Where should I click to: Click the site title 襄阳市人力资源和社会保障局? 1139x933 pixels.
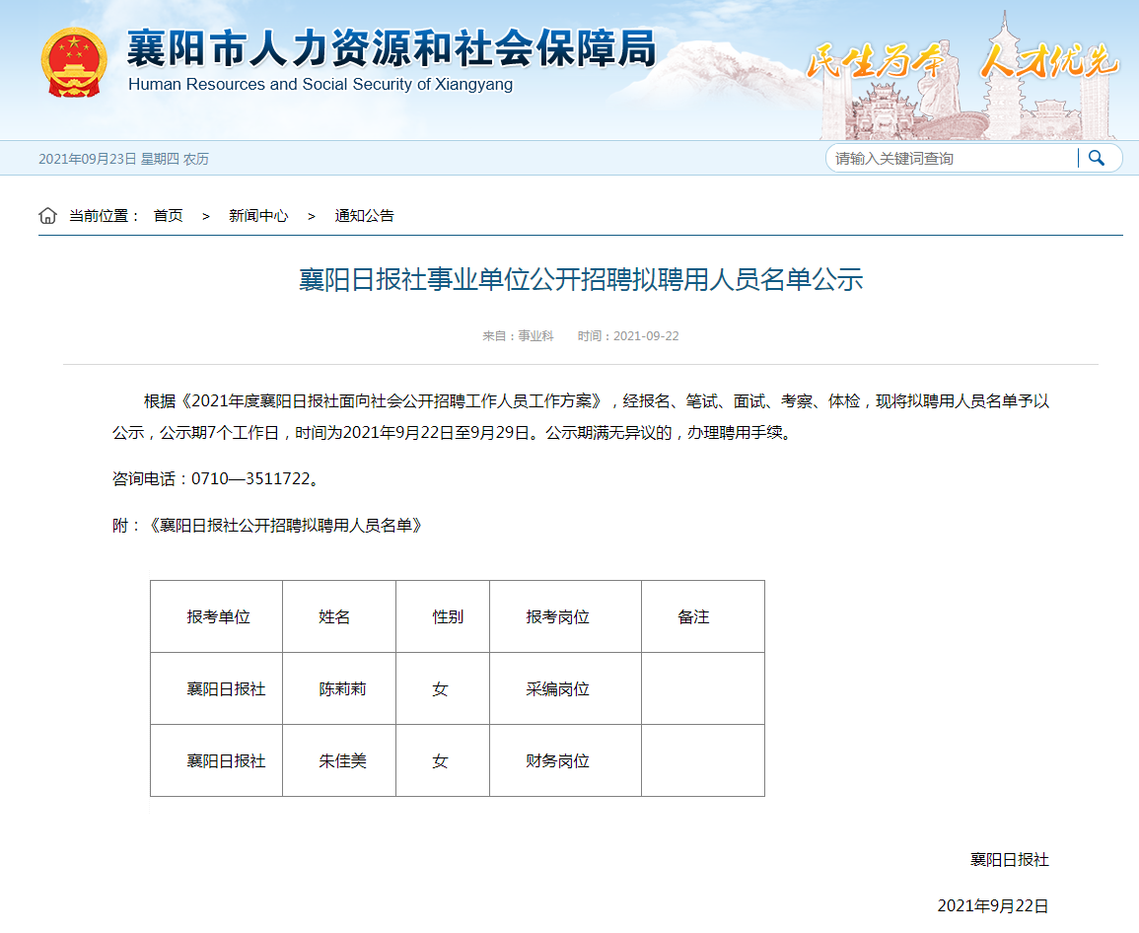coord(391,46)
